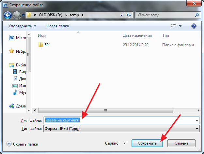The image size is (204, 154).
Task: Open Документы library in navigation pane
Action: click(19, 78)
